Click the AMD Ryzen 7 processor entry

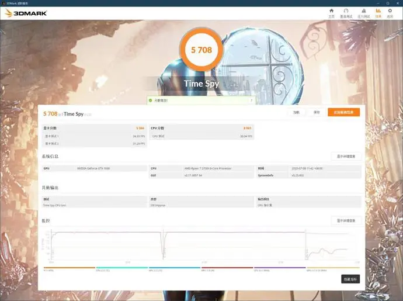click(x=201, y=168)
